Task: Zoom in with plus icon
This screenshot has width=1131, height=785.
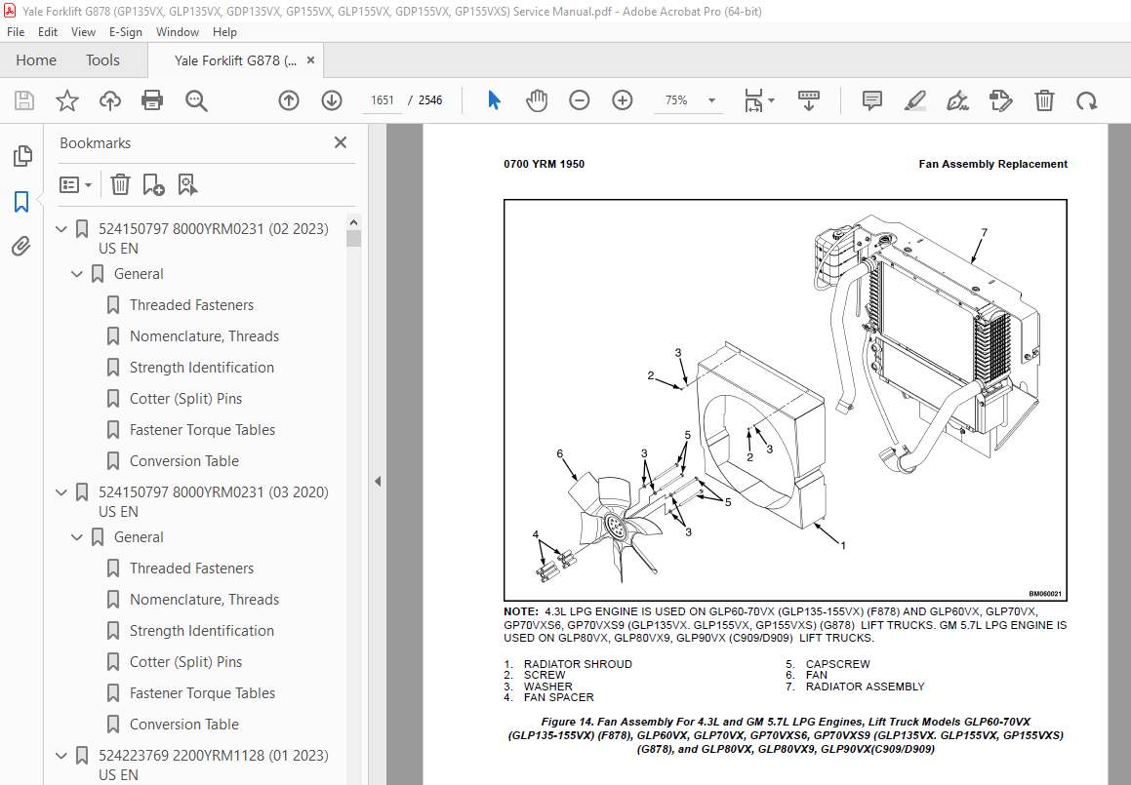Action: (622, 100)
